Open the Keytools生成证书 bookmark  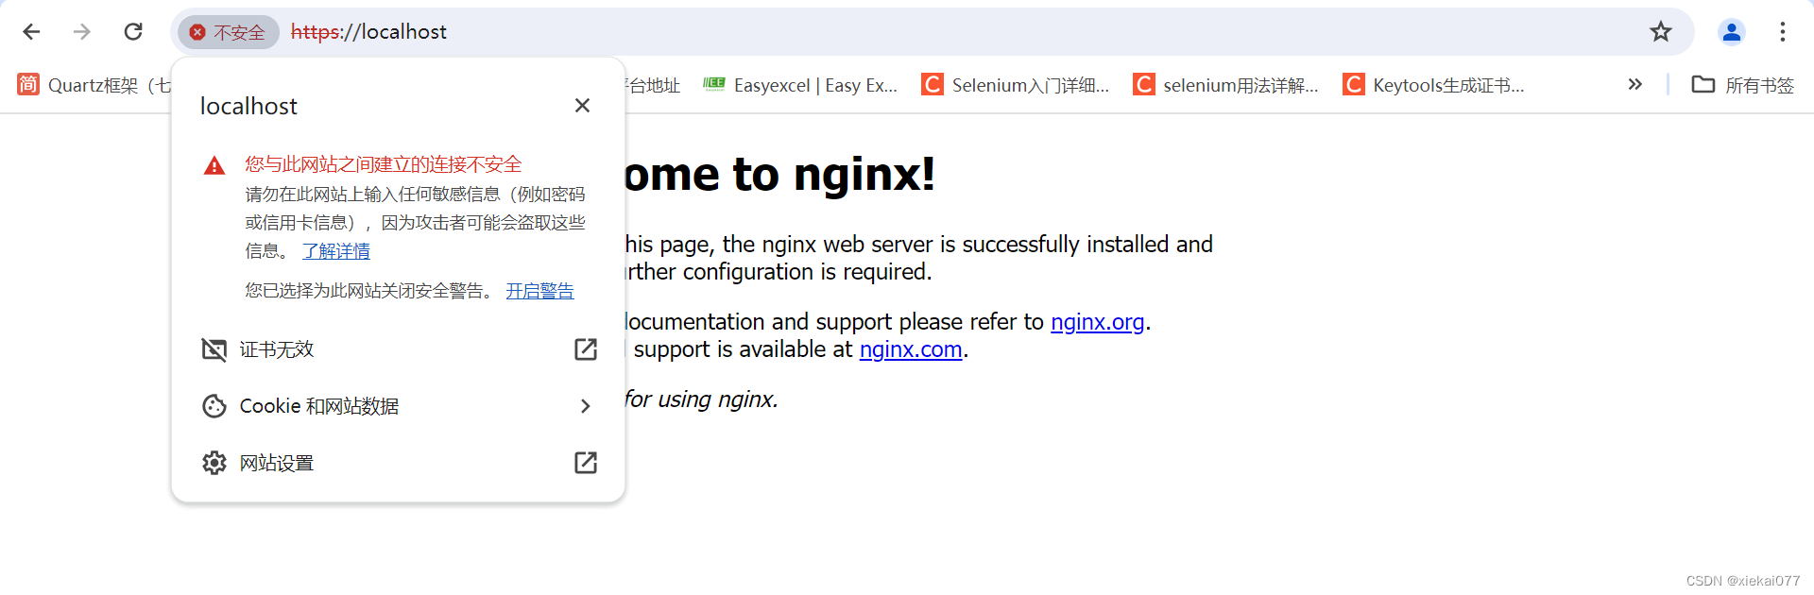1434,85
